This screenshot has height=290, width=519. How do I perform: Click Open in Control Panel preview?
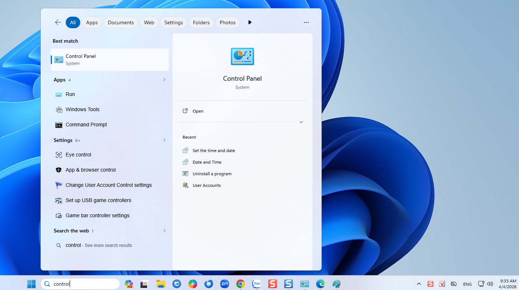coord(198,111)
